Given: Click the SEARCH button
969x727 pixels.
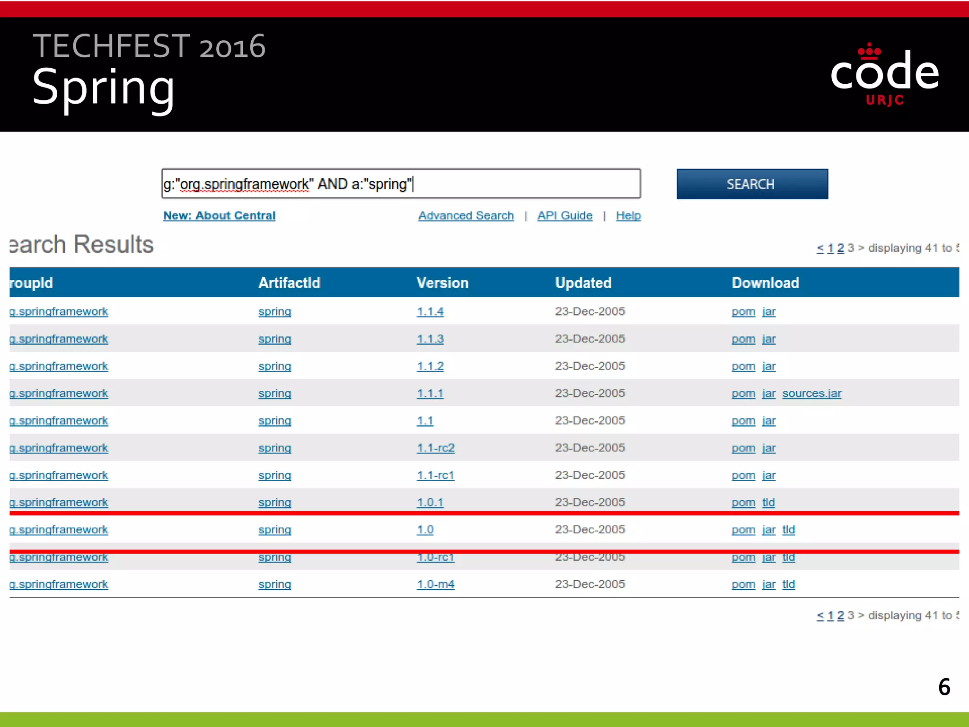Looking at the screenshot, I should 752,184.
